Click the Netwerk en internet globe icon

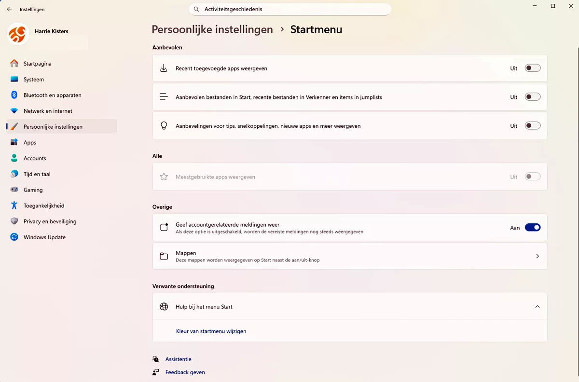coord(14,110)
